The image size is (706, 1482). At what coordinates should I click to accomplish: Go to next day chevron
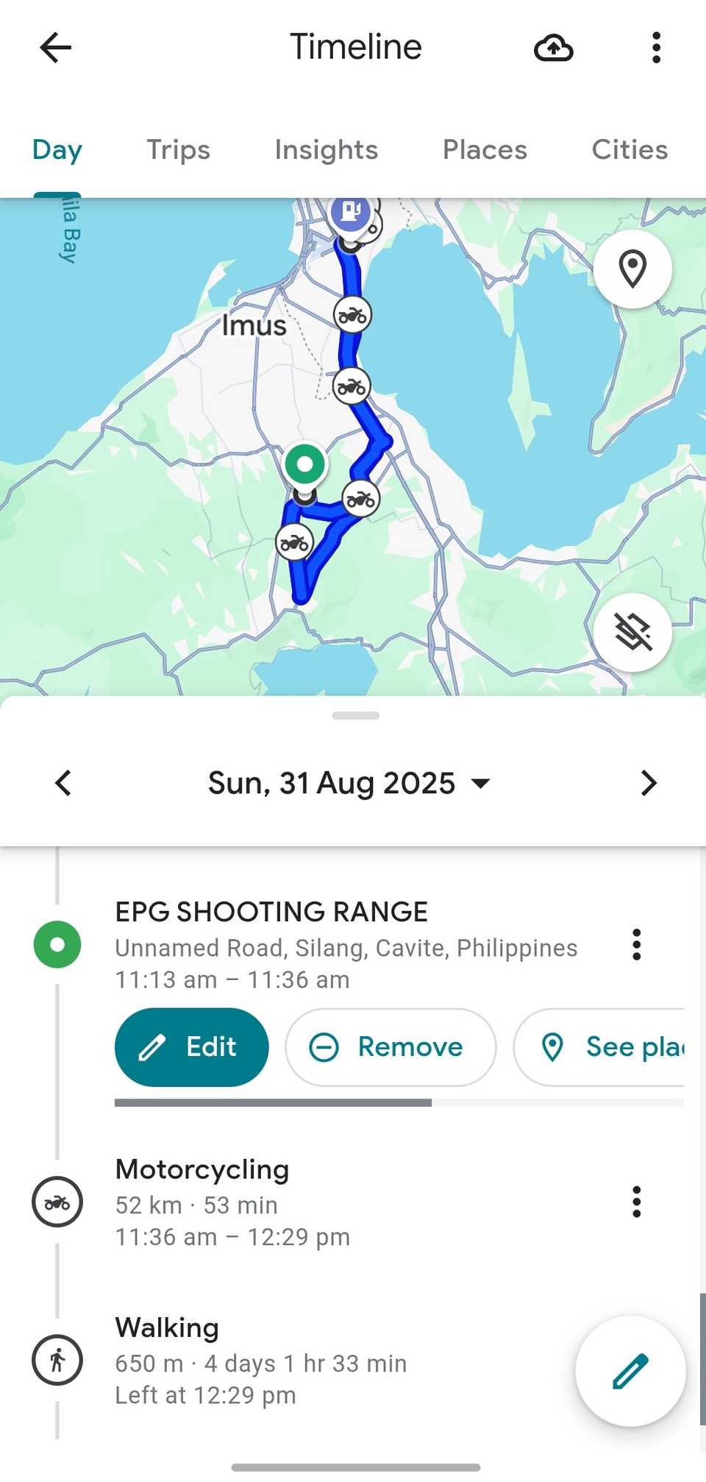[648, 783]
